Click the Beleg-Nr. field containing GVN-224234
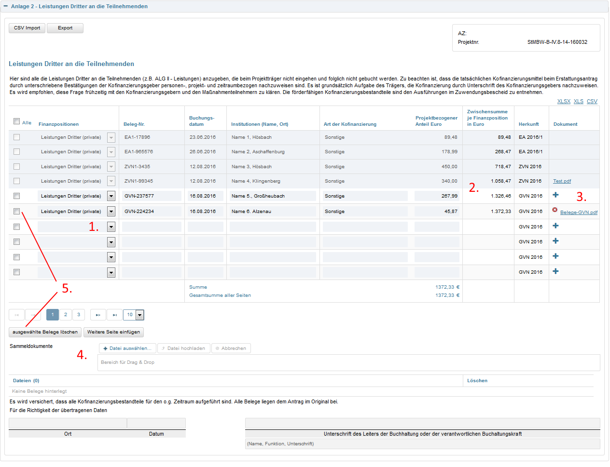This screenshot has width=610, height=467. pos(152,212)
